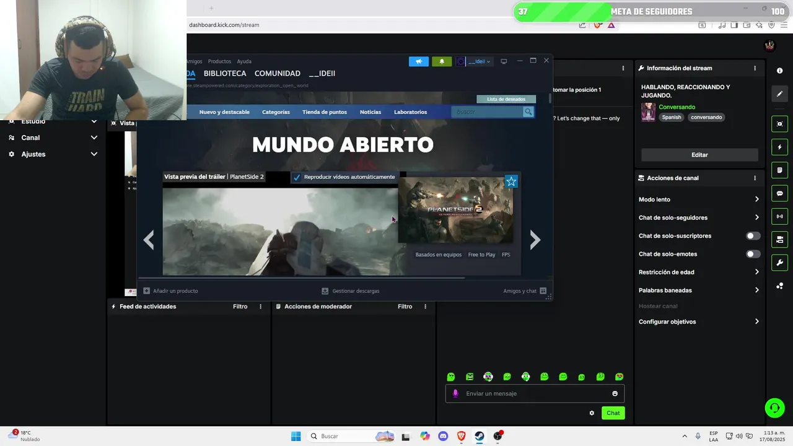Click the PlanetSide 2 trailer preview video

(x=280, y=231)
